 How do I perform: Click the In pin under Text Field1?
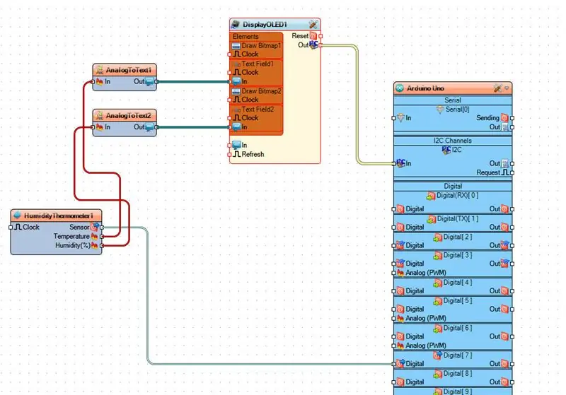click(229, 82)
